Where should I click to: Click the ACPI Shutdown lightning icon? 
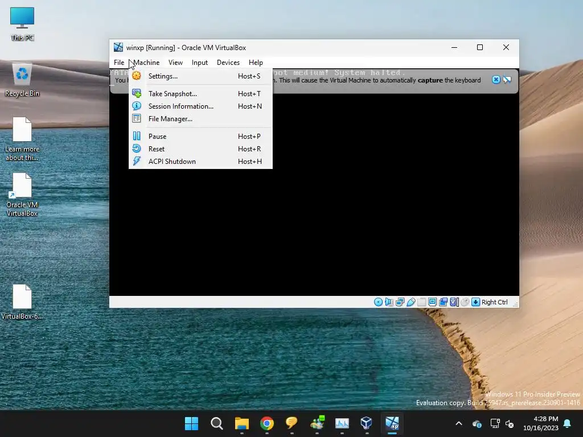point(137,161)
